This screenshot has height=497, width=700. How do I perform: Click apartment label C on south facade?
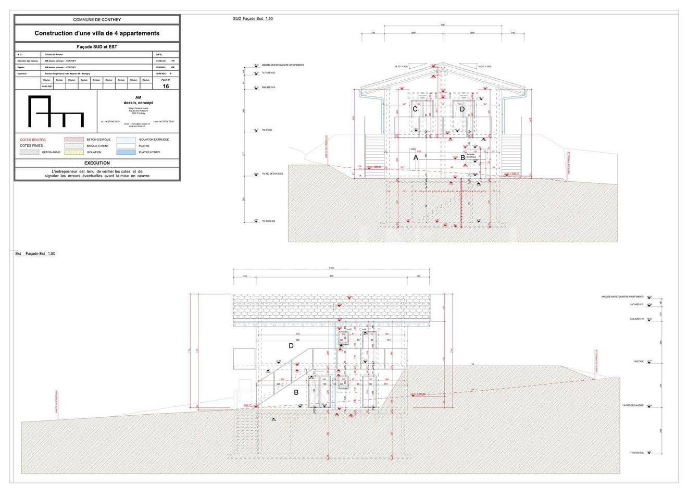pyautogui.click(x=415, y=109)
